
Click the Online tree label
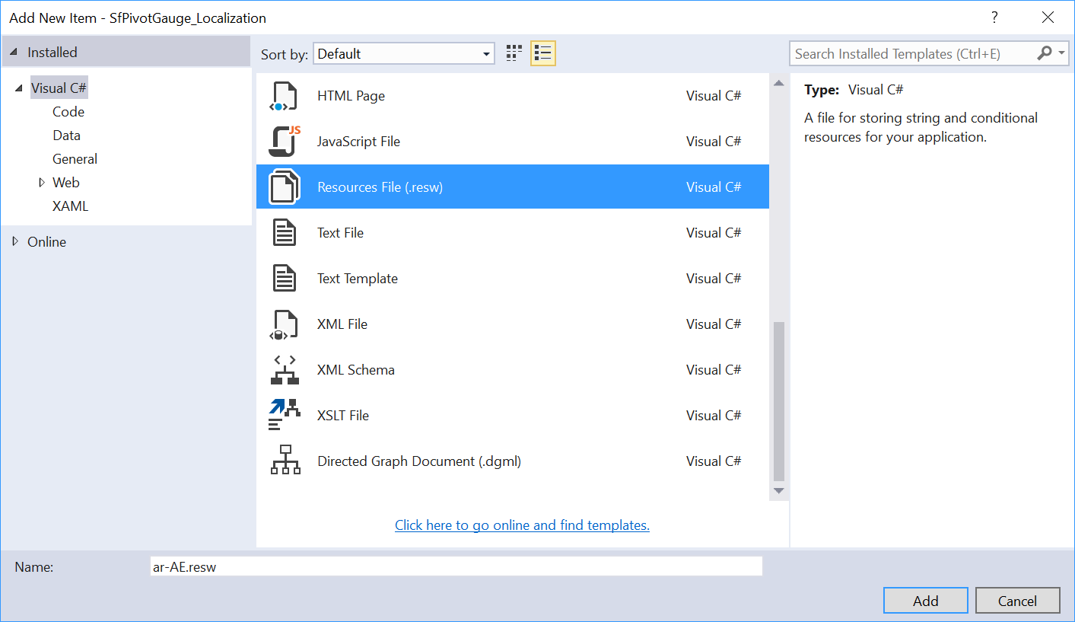pos(46,242)
